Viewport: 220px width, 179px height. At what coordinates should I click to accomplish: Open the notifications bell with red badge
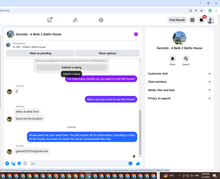202,20
